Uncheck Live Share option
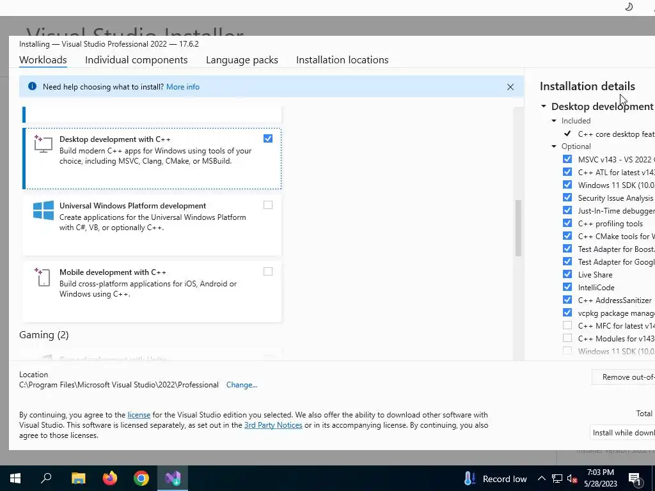655x491 pixels. (x=567, y=274)
